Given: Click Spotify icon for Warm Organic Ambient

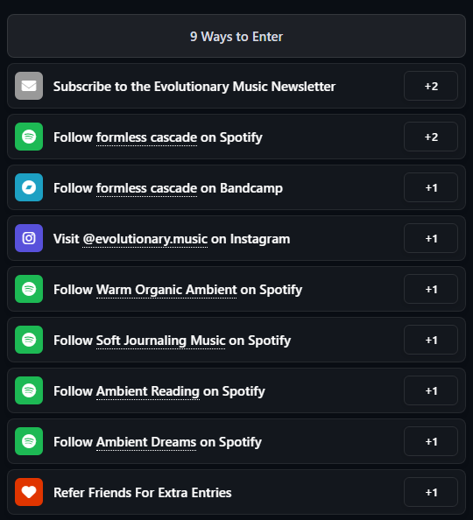Looking at the screenshot, I should (x=29, y=289).
